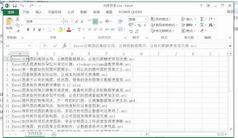Toggle bold formatting
Image resolution: width=238 pixels, height=138 pixels.
pyautogui.click(x=28, y=29)
